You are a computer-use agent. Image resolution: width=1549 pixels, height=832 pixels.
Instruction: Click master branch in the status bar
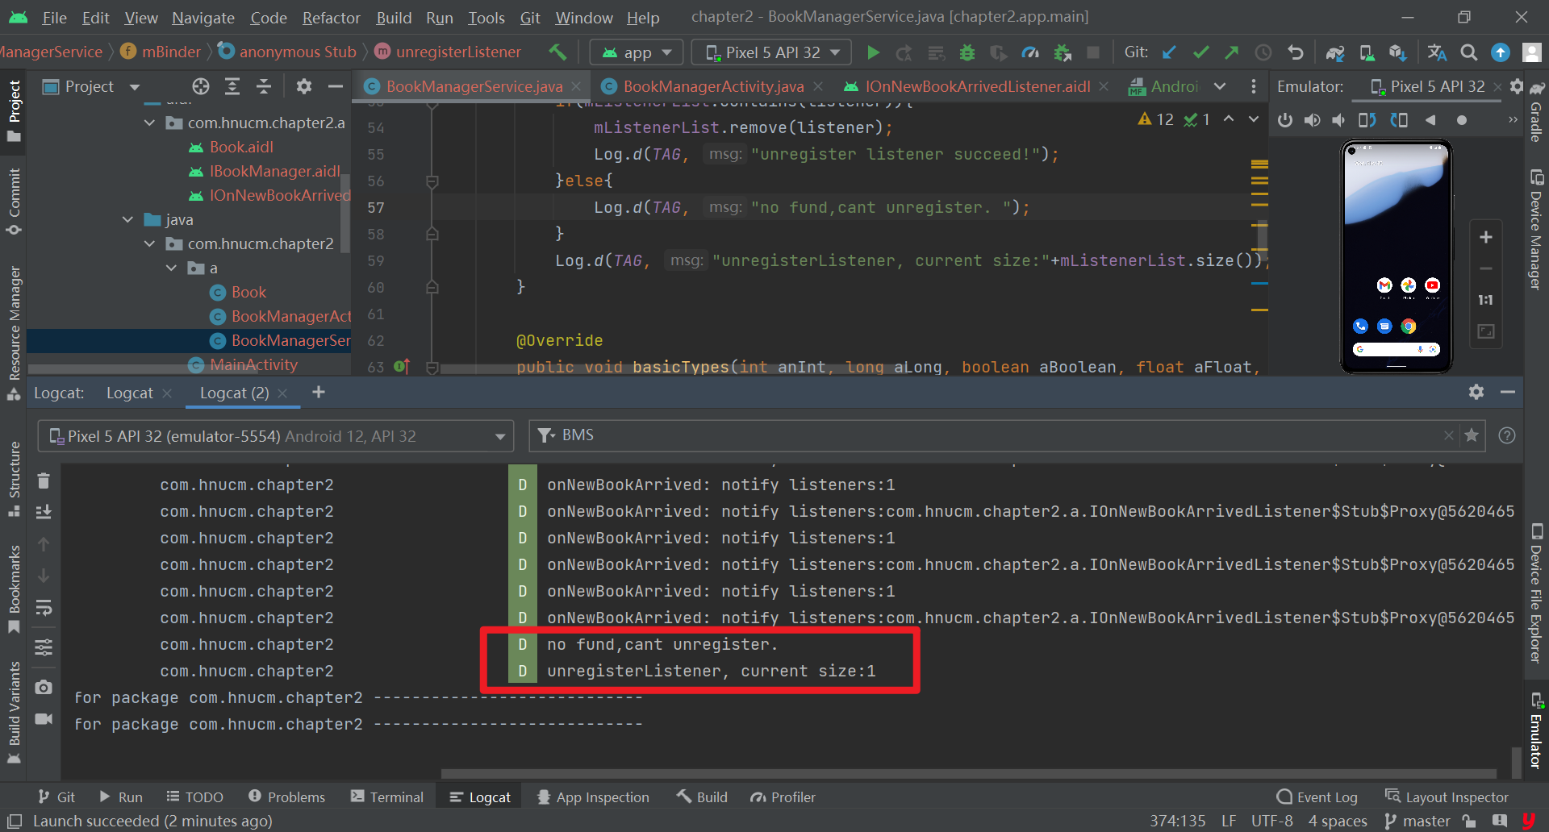[x=1417, y=821]
